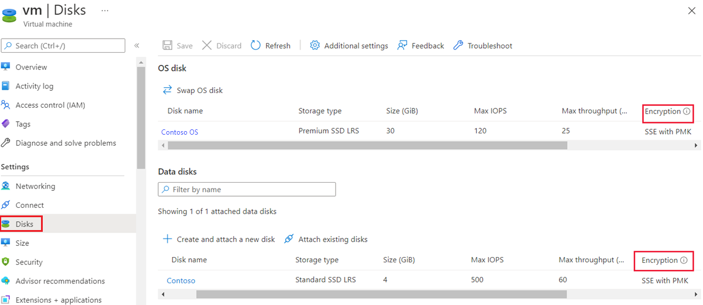Click the data disk Encryption info icon
Viewport: 703px width, 305px height.
click(x=684, y=260)
